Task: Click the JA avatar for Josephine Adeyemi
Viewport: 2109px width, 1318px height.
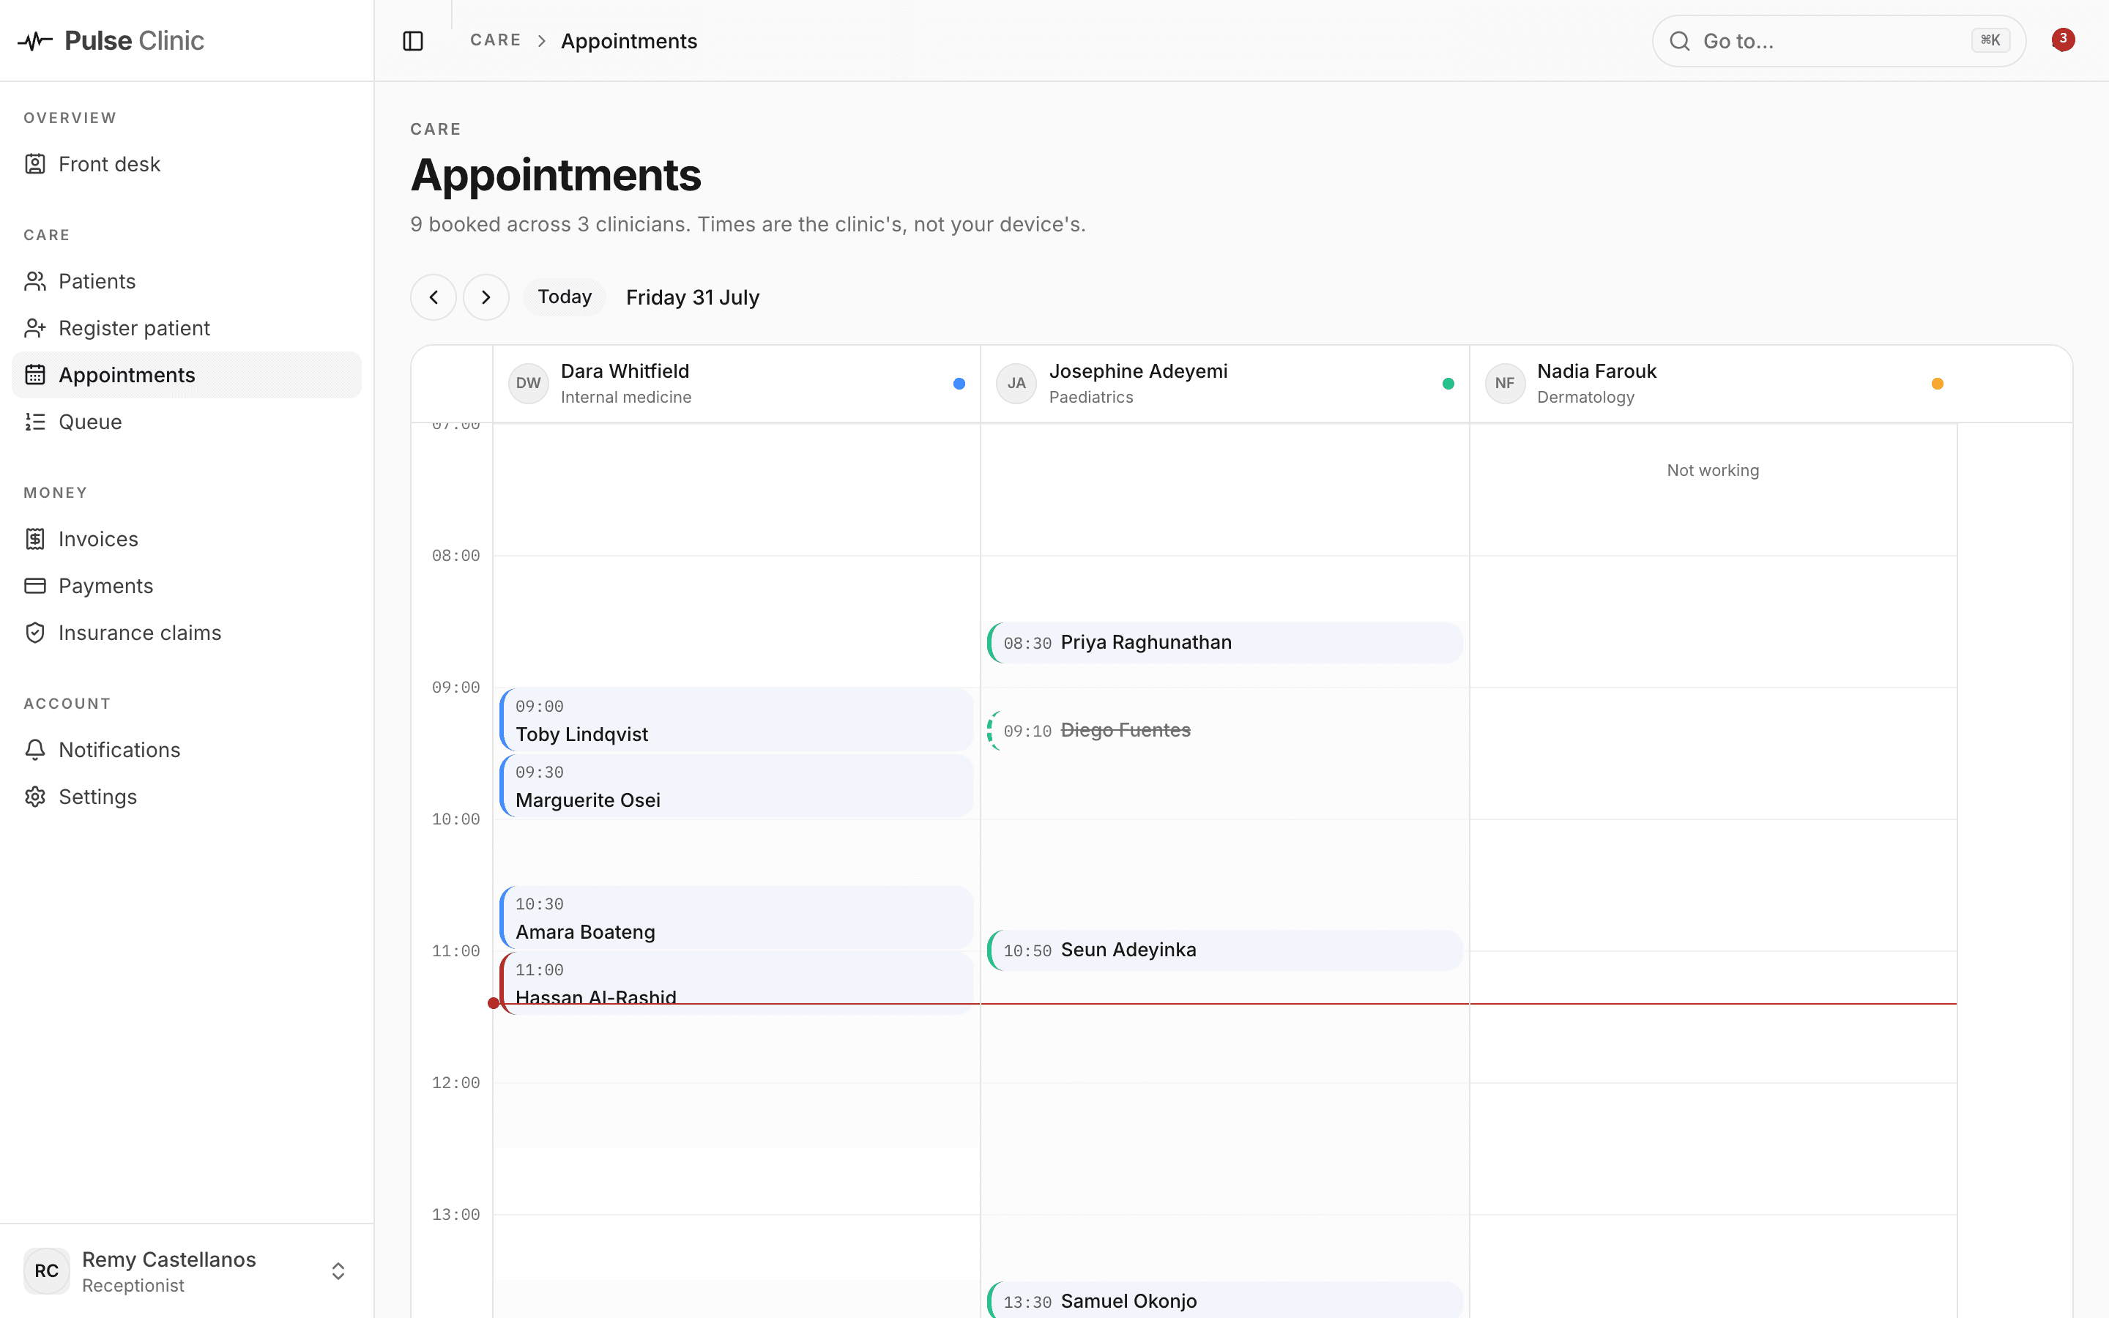Action: pyautogui.click(x=1016, y=384)
